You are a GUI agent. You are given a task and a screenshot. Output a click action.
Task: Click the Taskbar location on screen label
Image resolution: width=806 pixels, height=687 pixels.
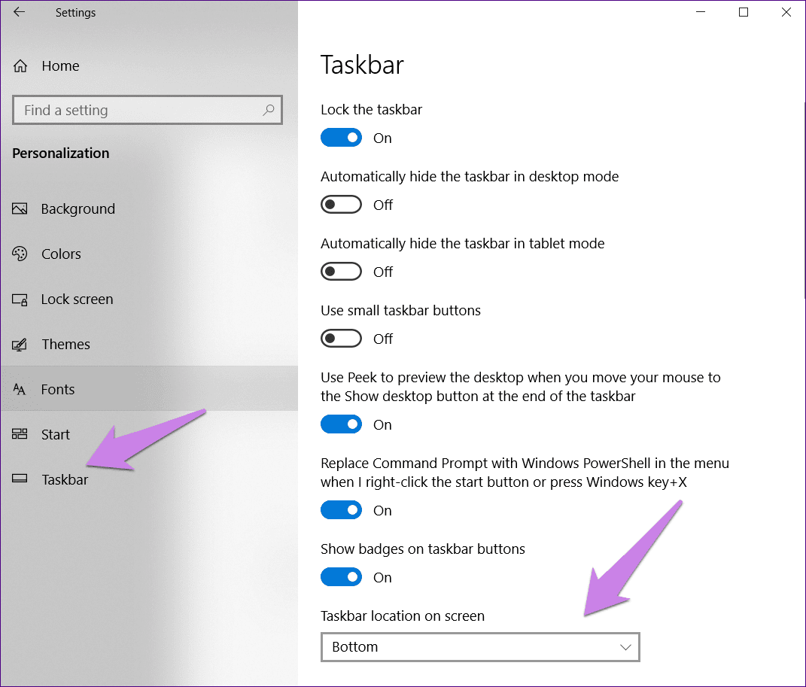[403, 616]
